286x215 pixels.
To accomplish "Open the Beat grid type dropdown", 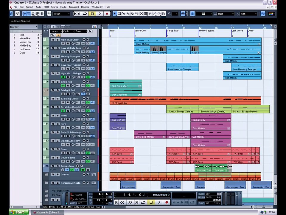I will coord(226,14).
